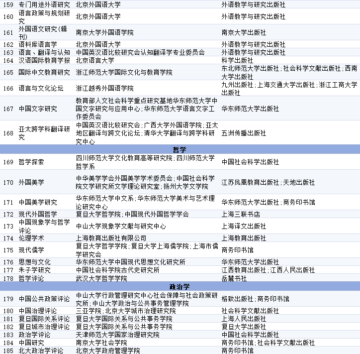Select 哲学评论 title
Screen dimensions: 360x354
click(x=31, y=278)
